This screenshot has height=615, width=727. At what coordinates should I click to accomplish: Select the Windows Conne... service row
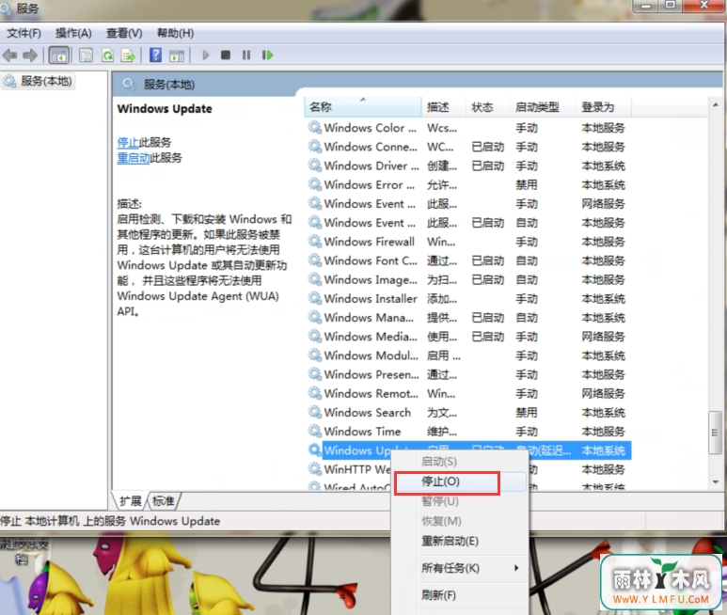coord(468,147)
